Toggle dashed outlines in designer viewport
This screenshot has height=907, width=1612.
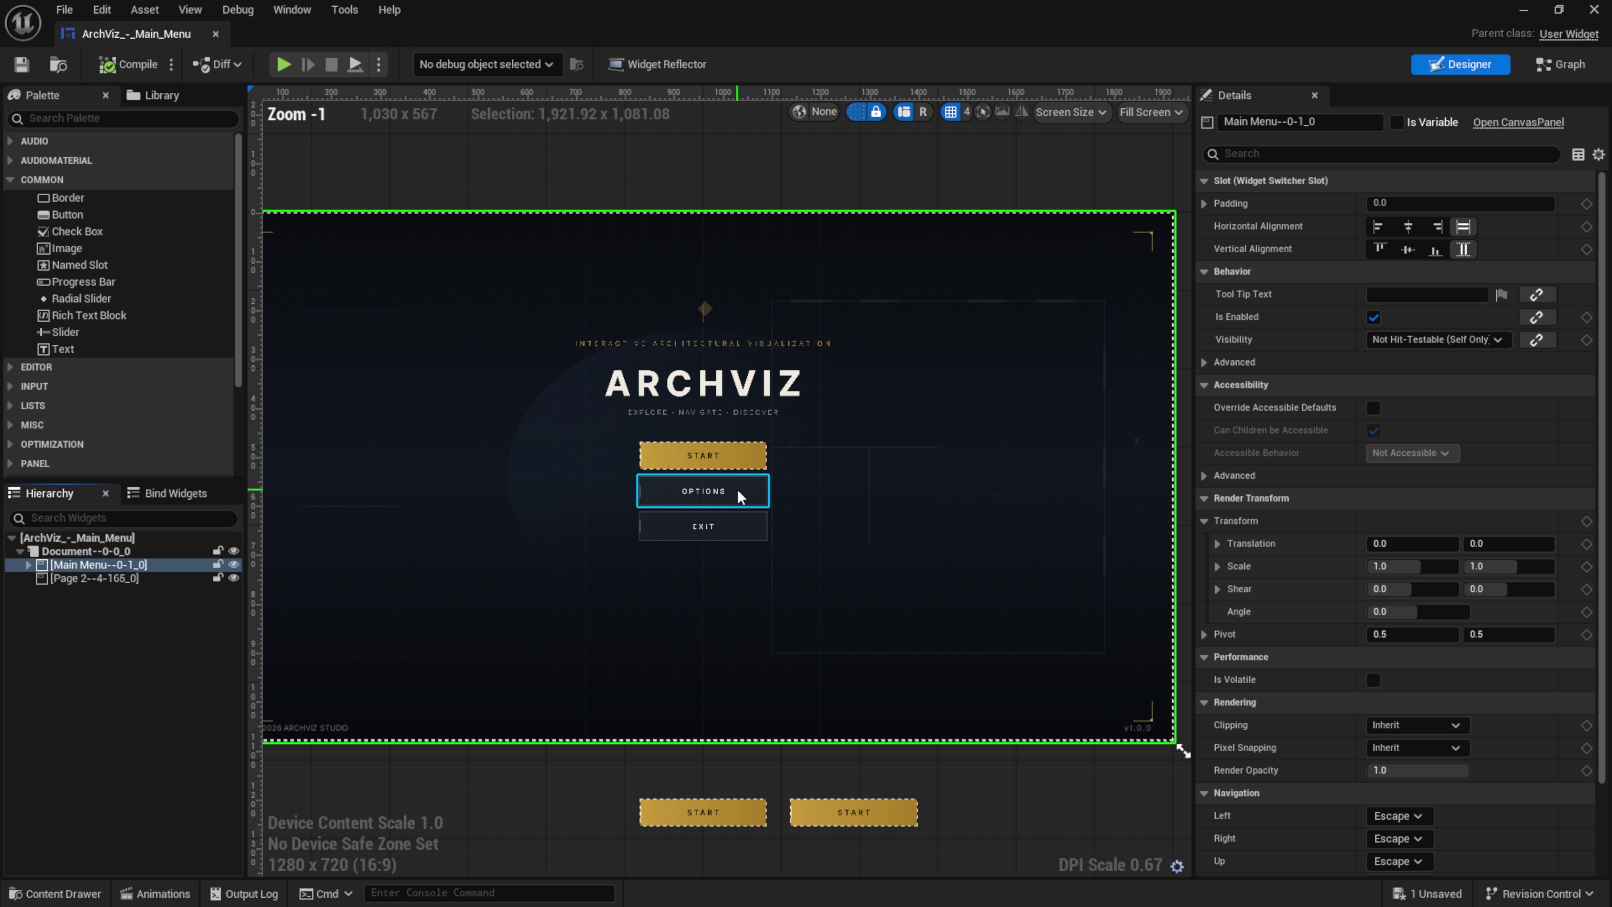coord(857,112)
